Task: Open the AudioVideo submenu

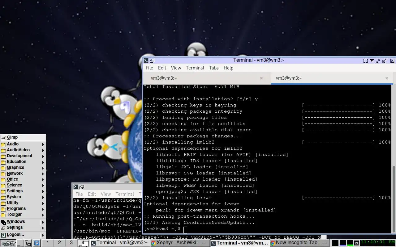Action: (23, 150)
